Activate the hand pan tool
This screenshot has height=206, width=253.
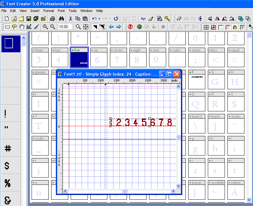pyautogui.click(x=22, y=27)
